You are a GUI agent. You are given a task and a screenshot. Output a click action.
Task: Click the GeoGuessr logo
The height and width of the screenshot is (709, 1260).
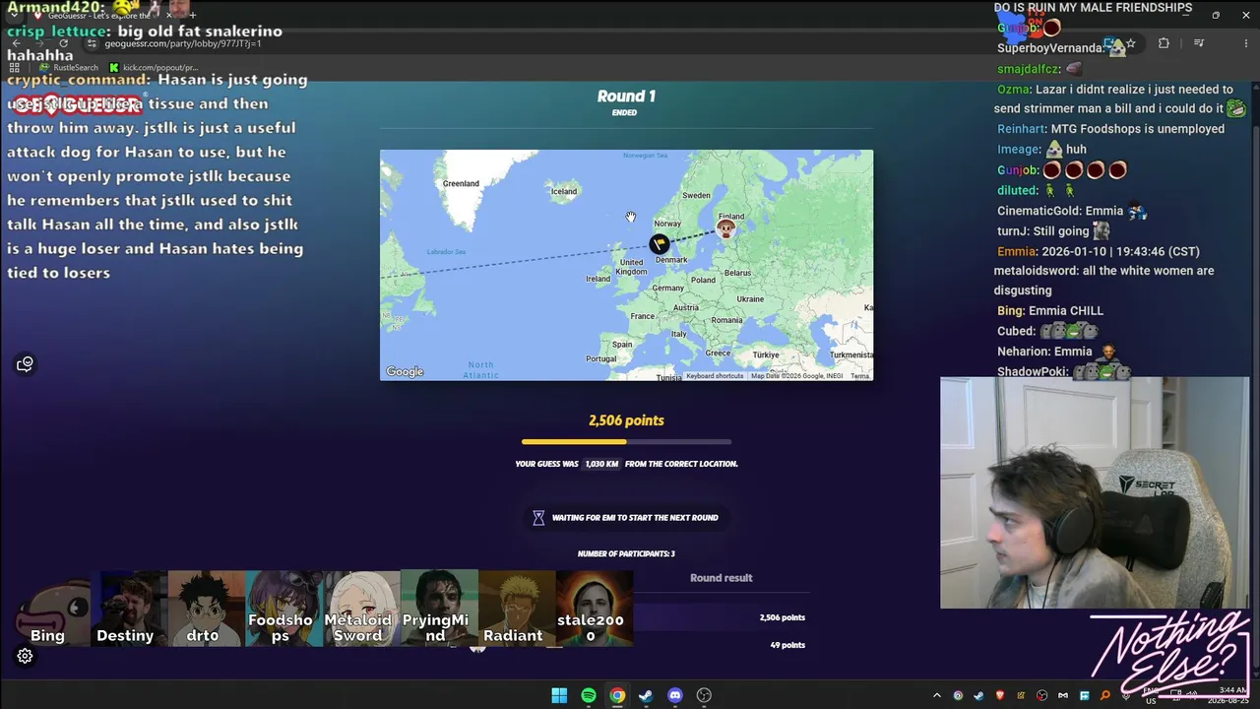click(x=78, y=103)
